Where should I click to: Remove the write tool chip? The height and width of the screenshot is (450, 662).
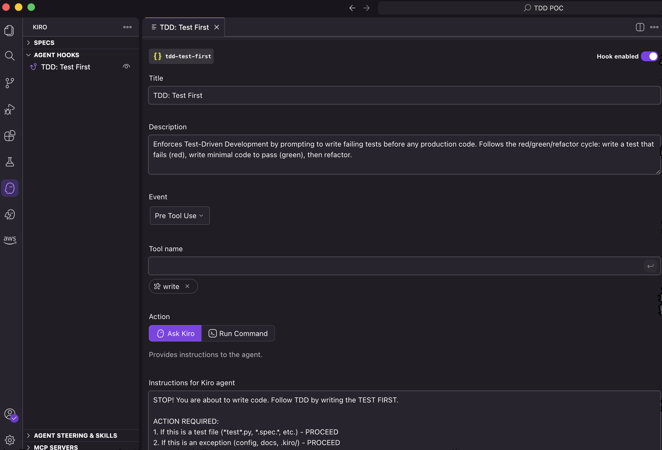[x=187, y=286]
